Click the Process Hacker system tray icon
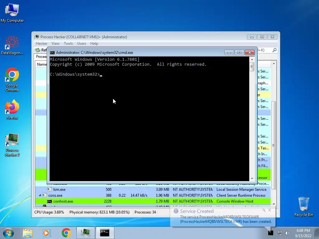 pyautogui.click(x=271, y=233)
